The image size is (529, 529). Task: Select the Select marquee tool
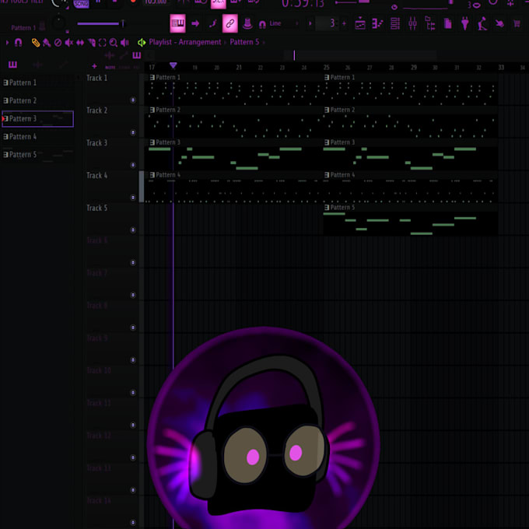point(102,43)
